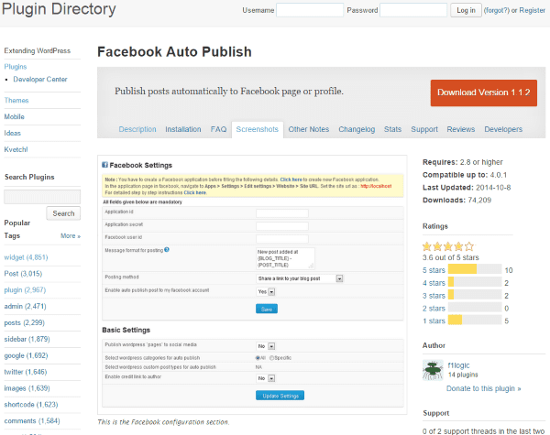Open the Developer Center link

click(x=40, y=80)
